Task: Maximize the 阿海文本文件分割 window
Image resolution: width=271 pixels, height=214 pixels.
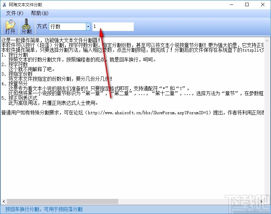Action: pyautogui.click(x=247, y=5)
